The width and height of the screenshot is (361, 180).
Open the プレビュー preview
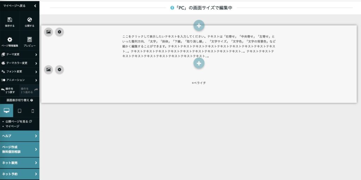coord(29,40)
